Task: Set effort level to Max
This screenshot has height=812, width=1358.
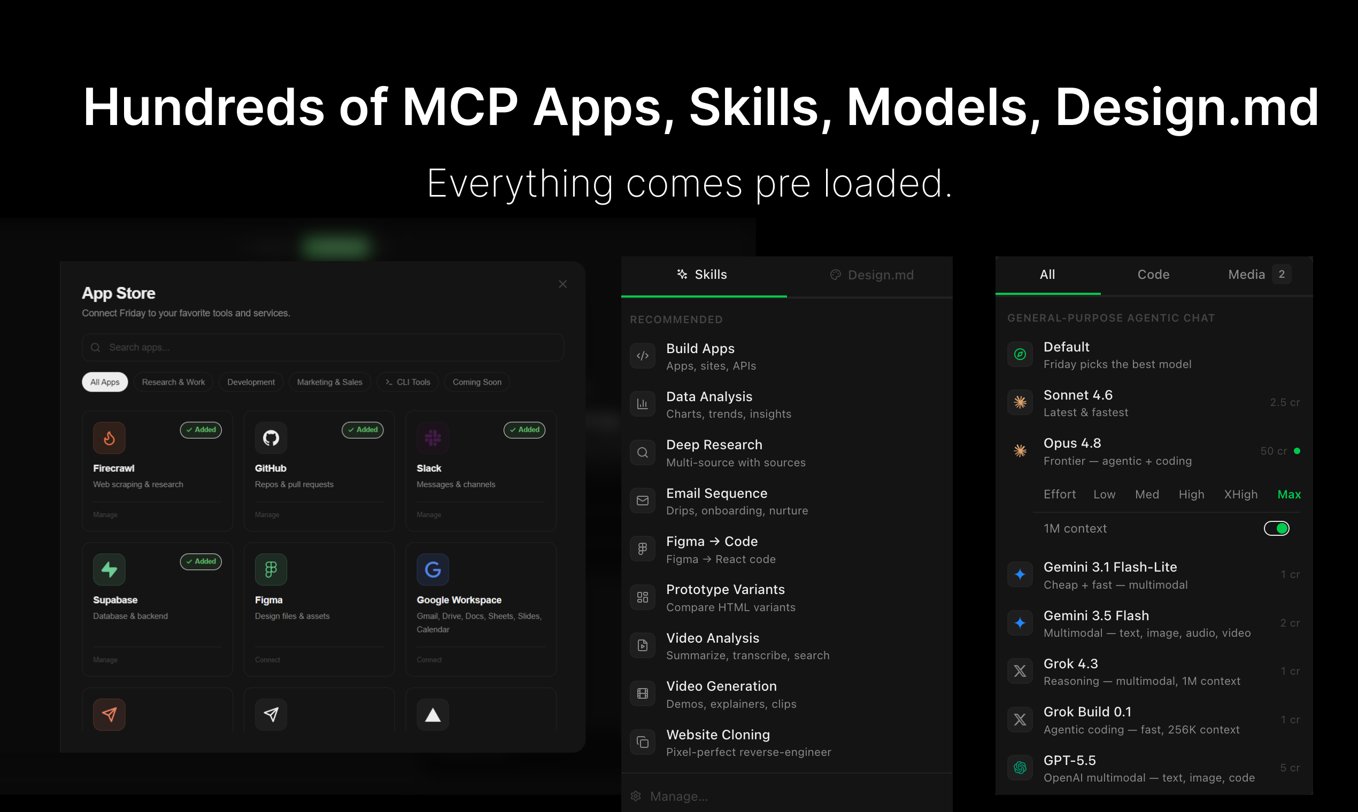Action: (1289, 495)
